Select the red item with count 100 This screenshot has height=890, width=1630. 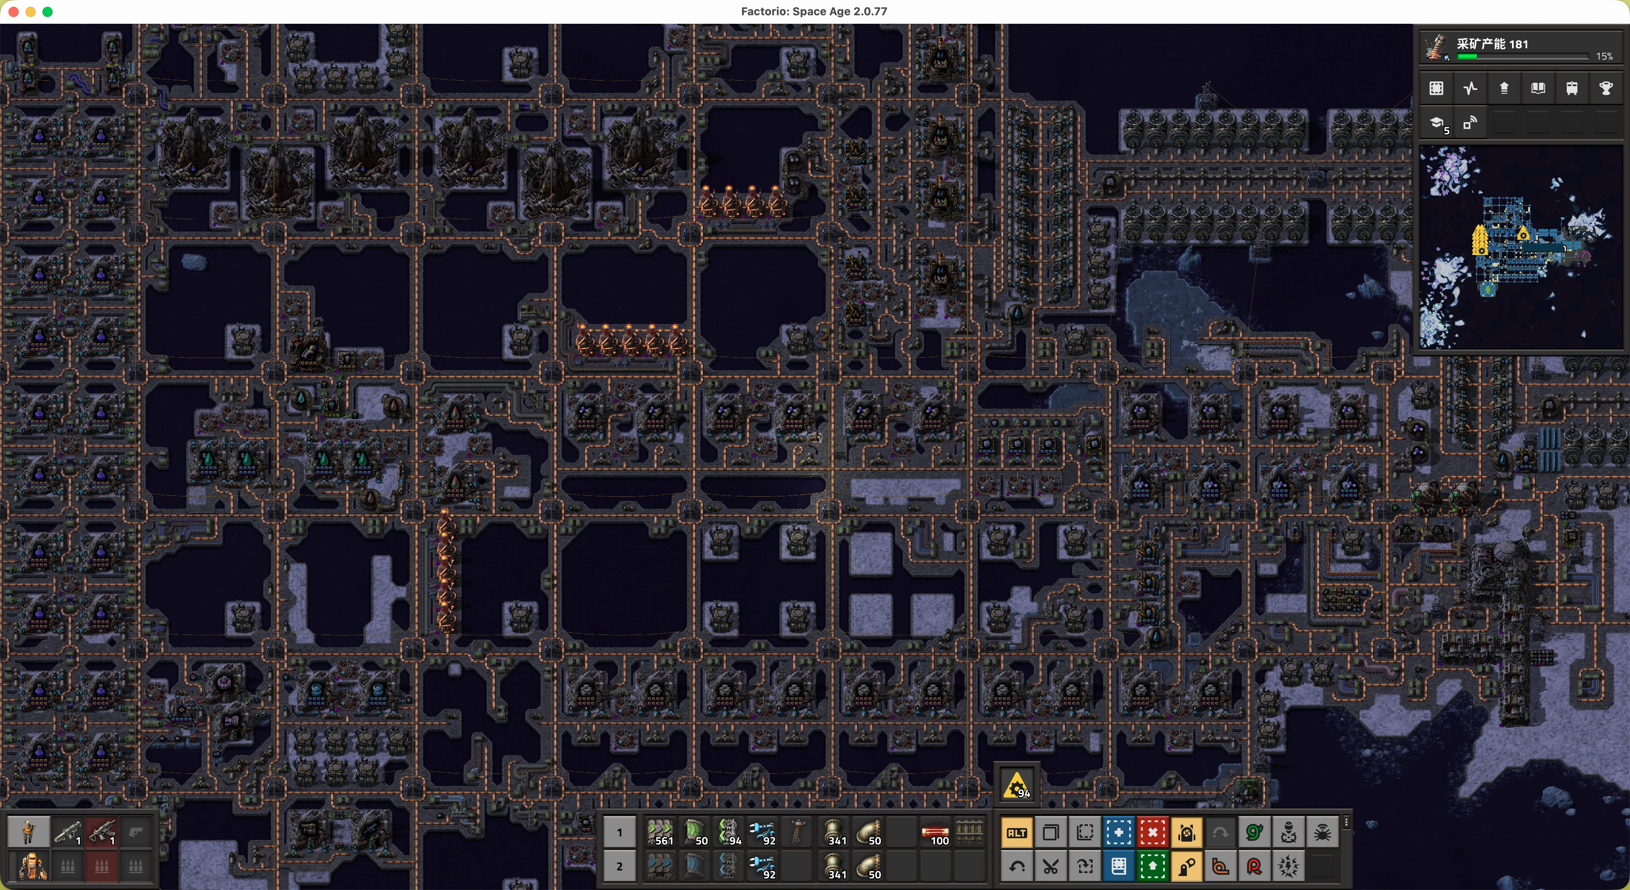935,832
